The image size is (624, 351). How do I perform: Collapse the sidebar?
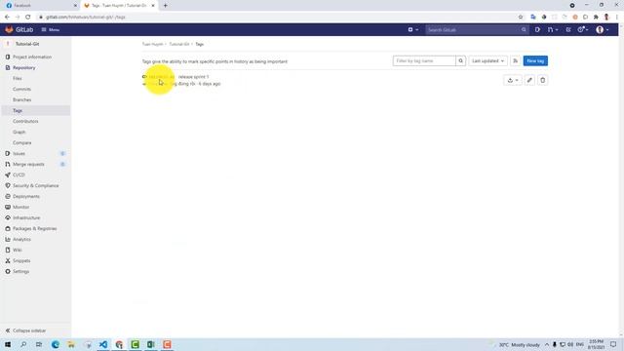25,331
